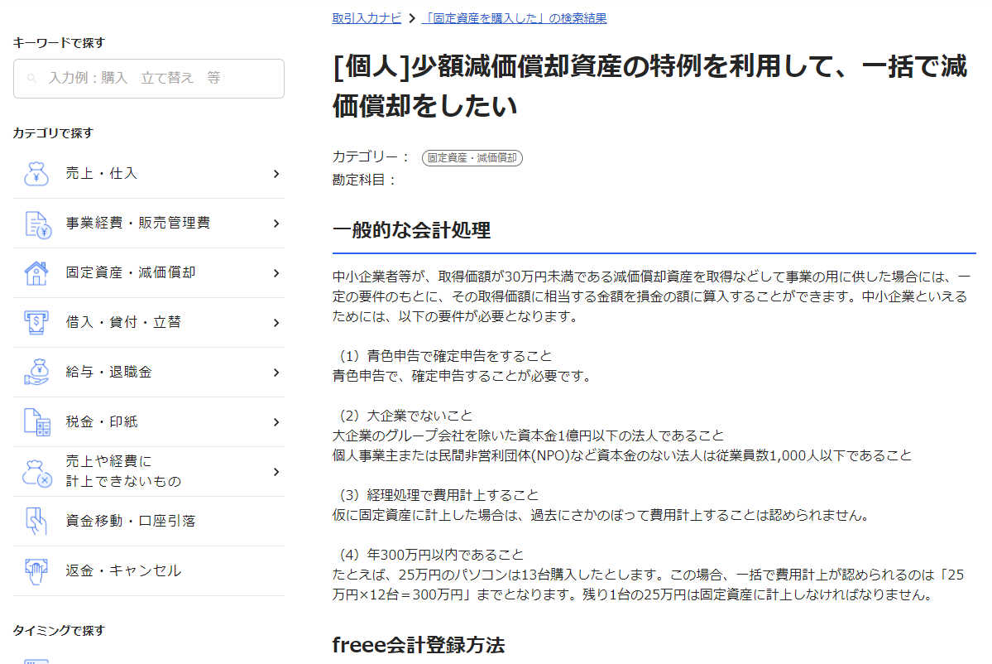The image size is (992, 664).
Task: Click the （2）大企業でないこと line
Action: (403, 416)
